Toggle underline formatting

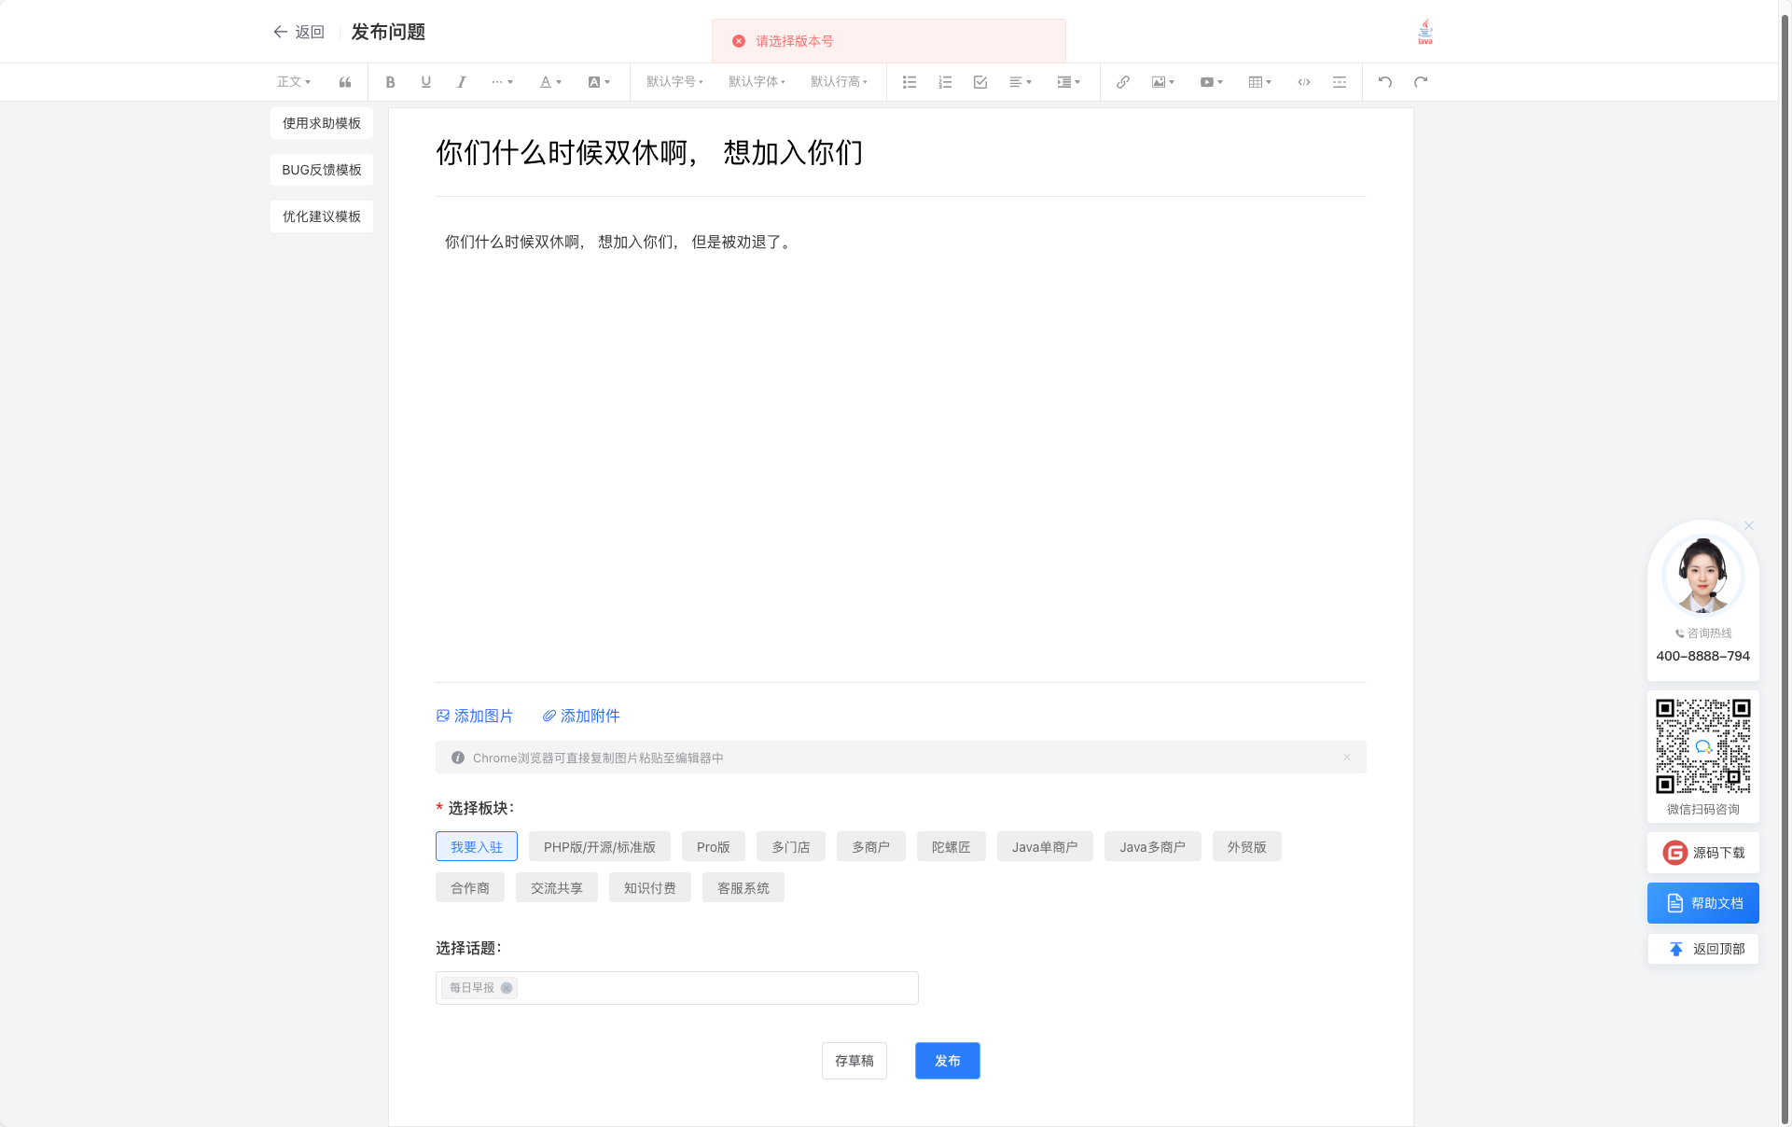(x=426, y=82)
